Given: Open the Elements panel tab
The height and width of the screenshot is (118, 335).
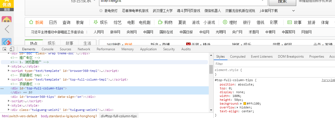Looking at the screenshot, I should point(29,49).
